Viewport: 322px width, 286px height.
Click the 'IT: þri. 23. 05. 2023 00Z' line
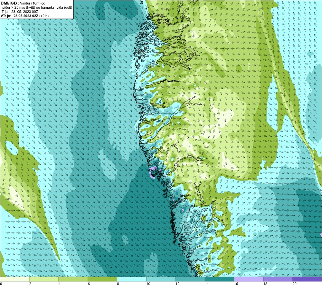coord(19,12)
